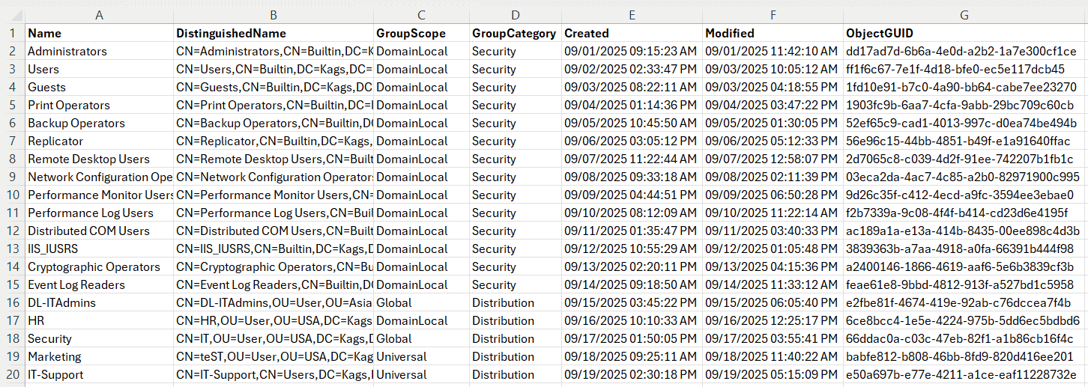Screen dimensions: 1088x387
Task: Click Global scope in Security row
Action: (x=421, y=338)
